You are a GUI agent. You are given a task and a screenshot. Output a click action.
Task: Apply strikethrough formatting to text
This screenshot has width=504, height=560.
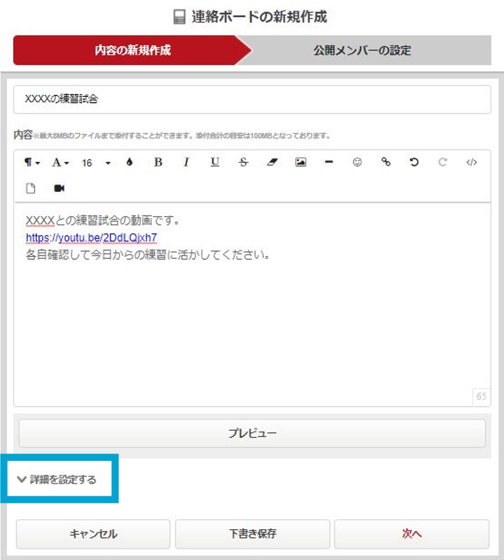pos(243,162)
